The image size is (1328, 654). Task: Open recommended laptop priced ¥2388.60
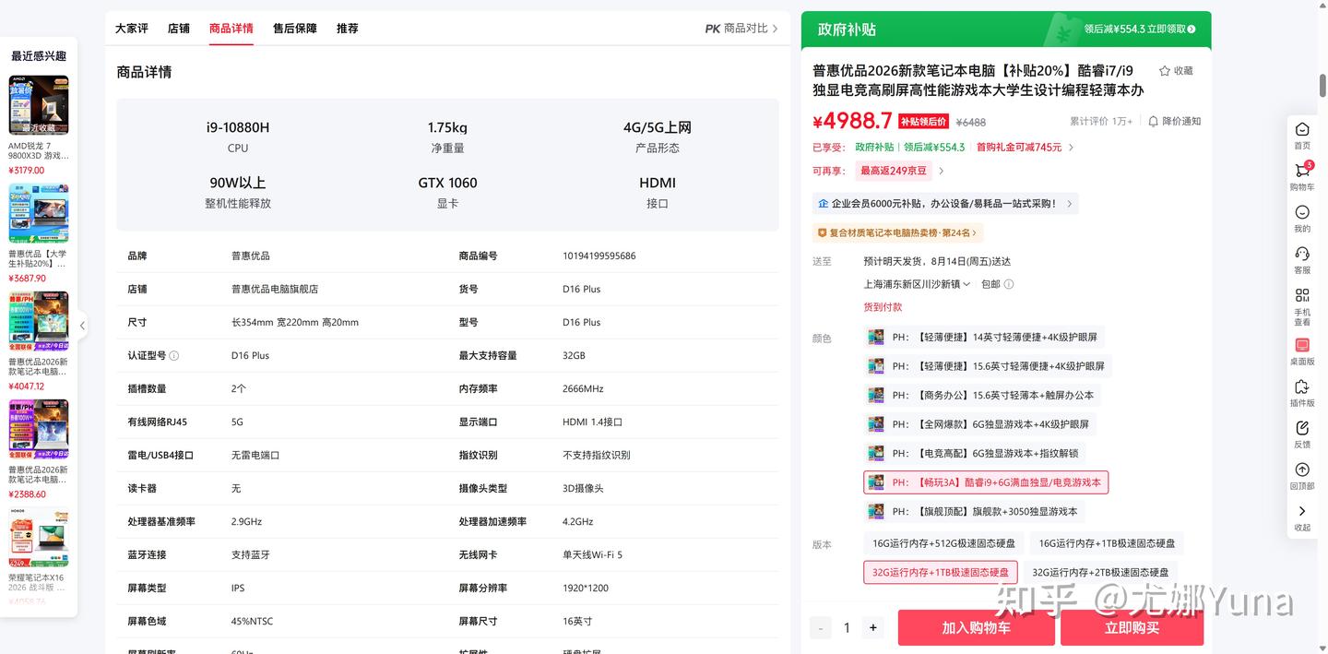(39, 429)
